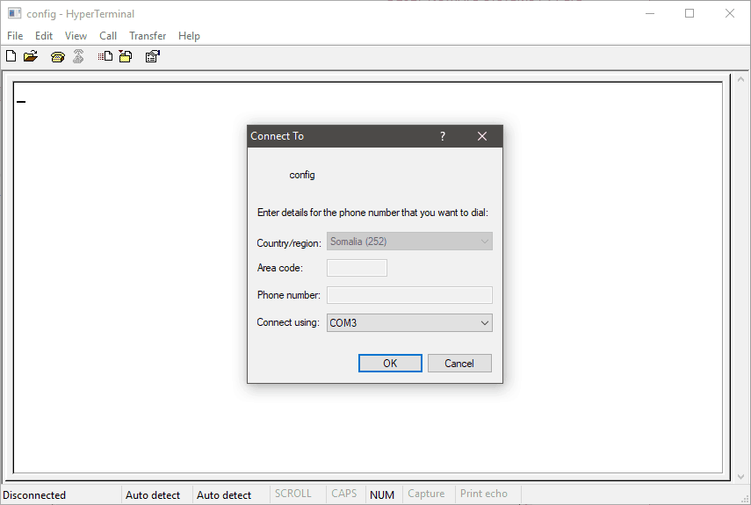This screenshot has width=751, height=505.
Task: Click the grayed-out Disconnect phone icon
Action: (x=78, y=57)
